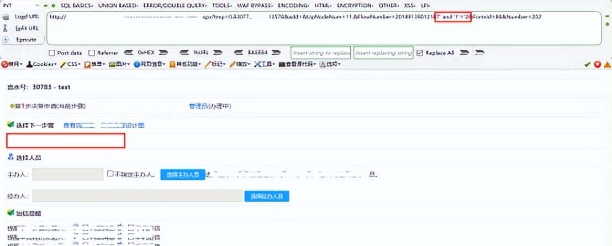This screenshot has width=612, height=246.
Task: Check the 不指定主办人 checkbox
Action: pos(110,174)
